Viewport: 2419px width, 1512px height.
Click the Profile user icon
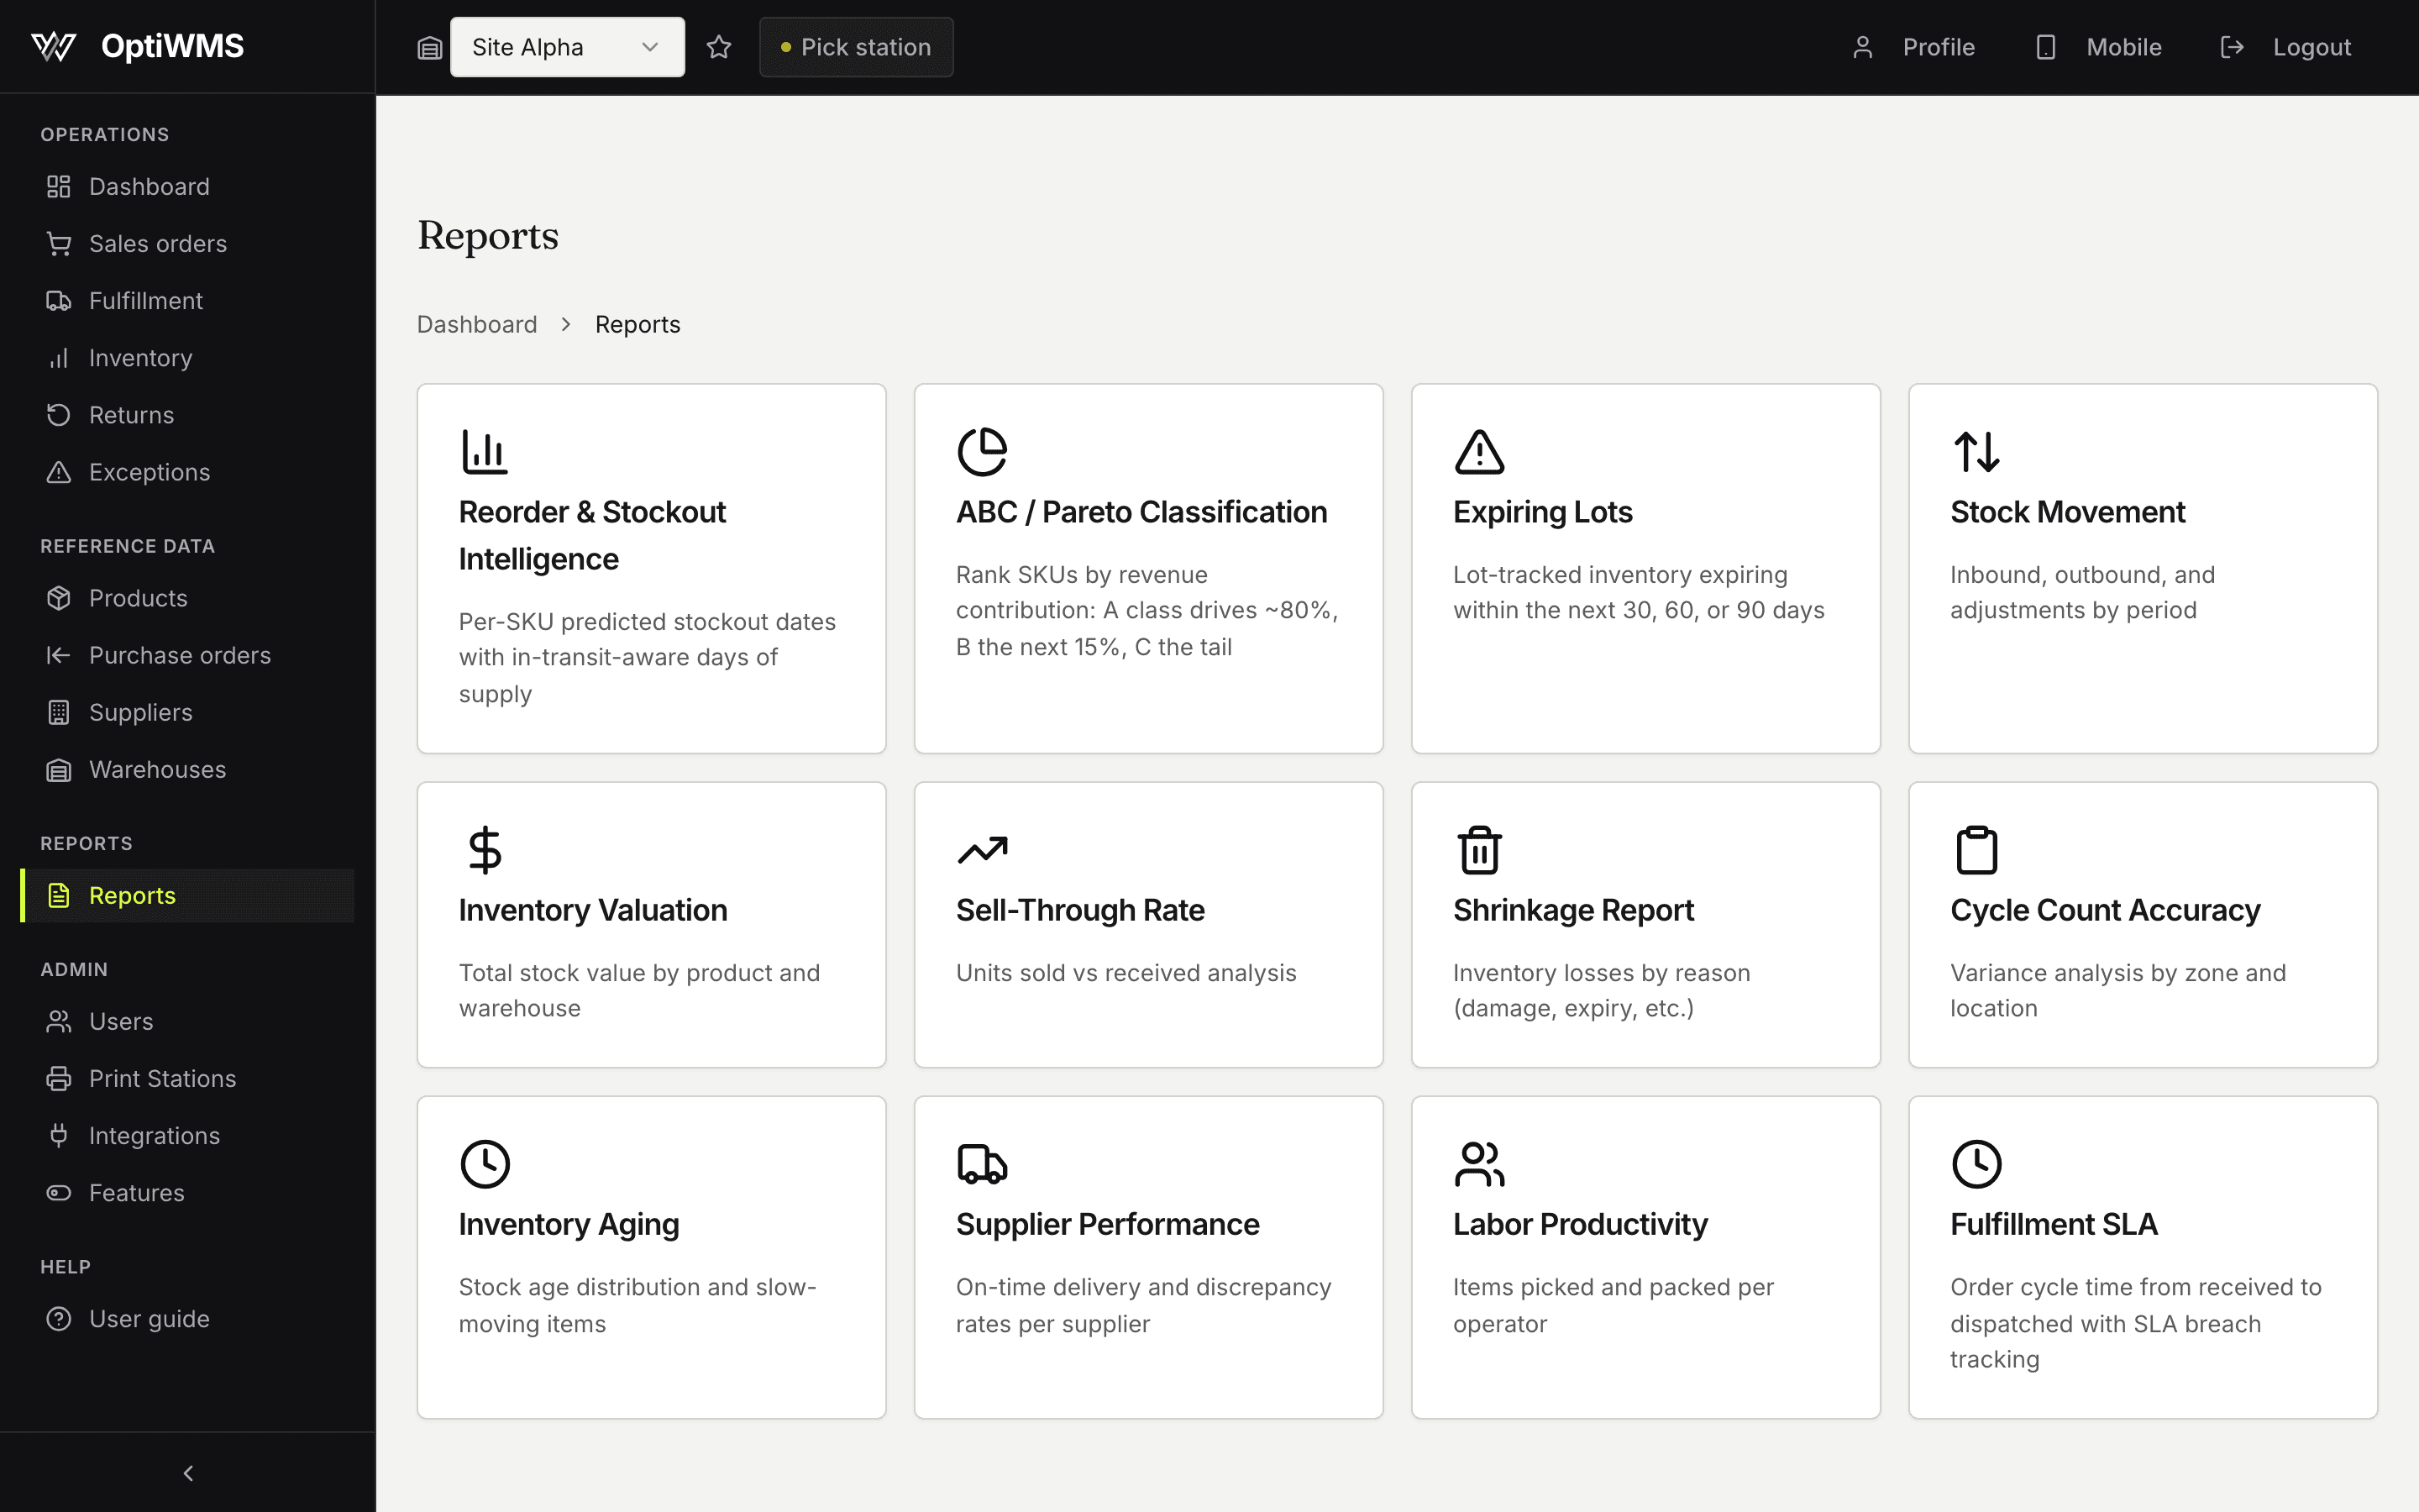coord(1862,47)
